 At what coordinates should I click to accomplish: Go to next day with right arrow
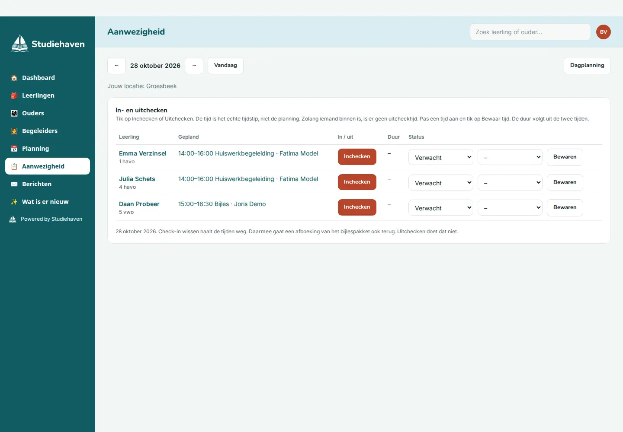[194, 66]
